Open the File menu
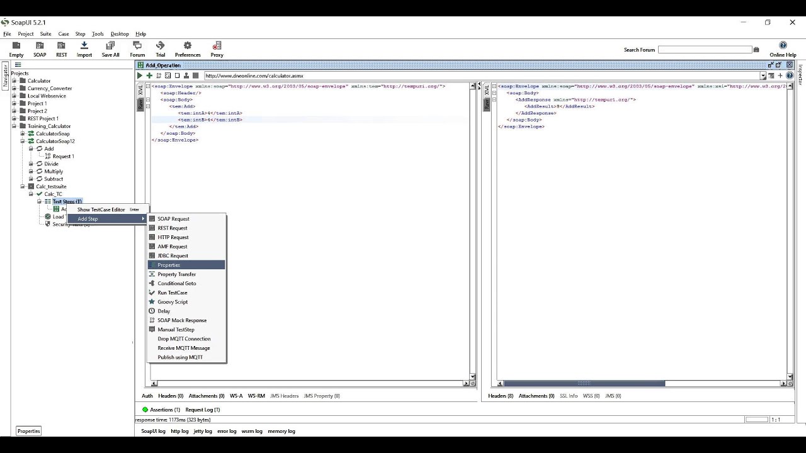 point(7,34)
